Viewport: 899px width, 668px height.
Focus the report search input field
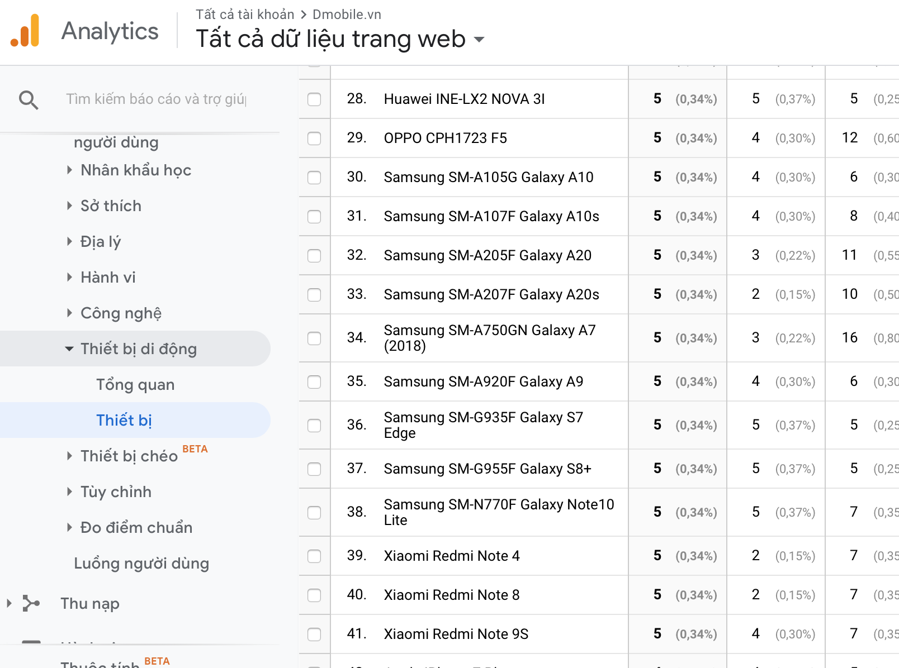pos(157,99)
